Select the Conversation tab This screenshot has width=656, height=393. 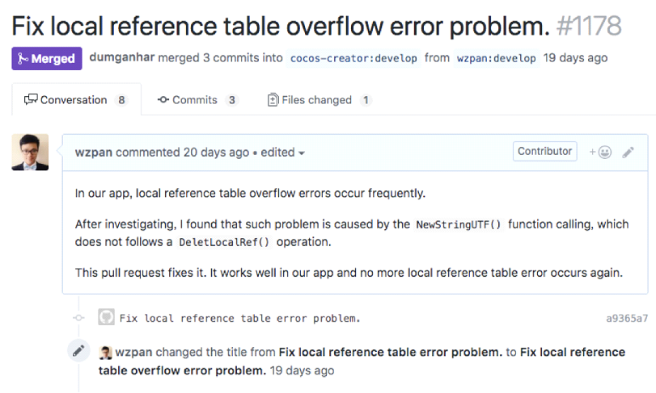tap(74, 100)
